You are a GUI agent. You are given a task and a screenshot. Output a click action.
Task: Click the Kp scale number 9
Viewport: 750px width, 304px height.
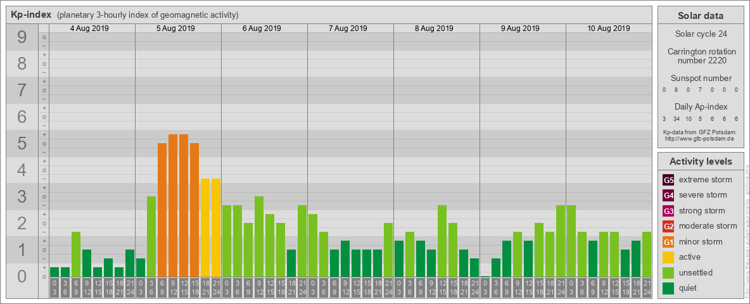[x=22, y=37]
